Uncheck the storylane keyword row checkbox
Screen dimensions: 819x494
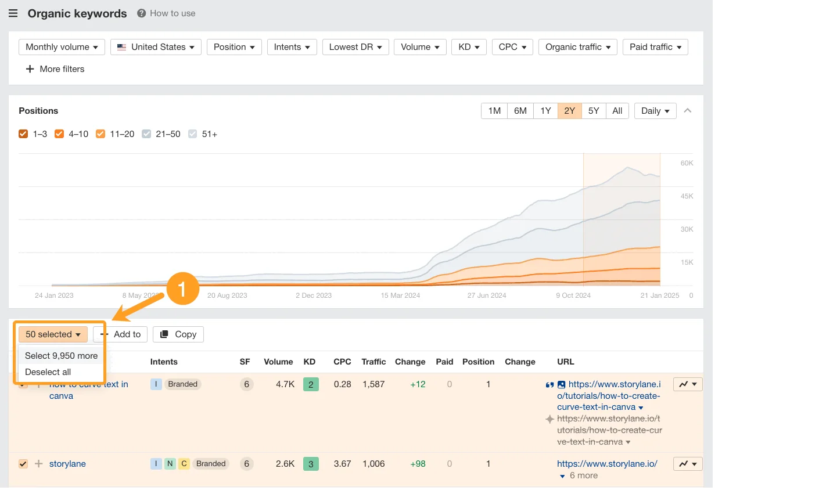[23, 463]
